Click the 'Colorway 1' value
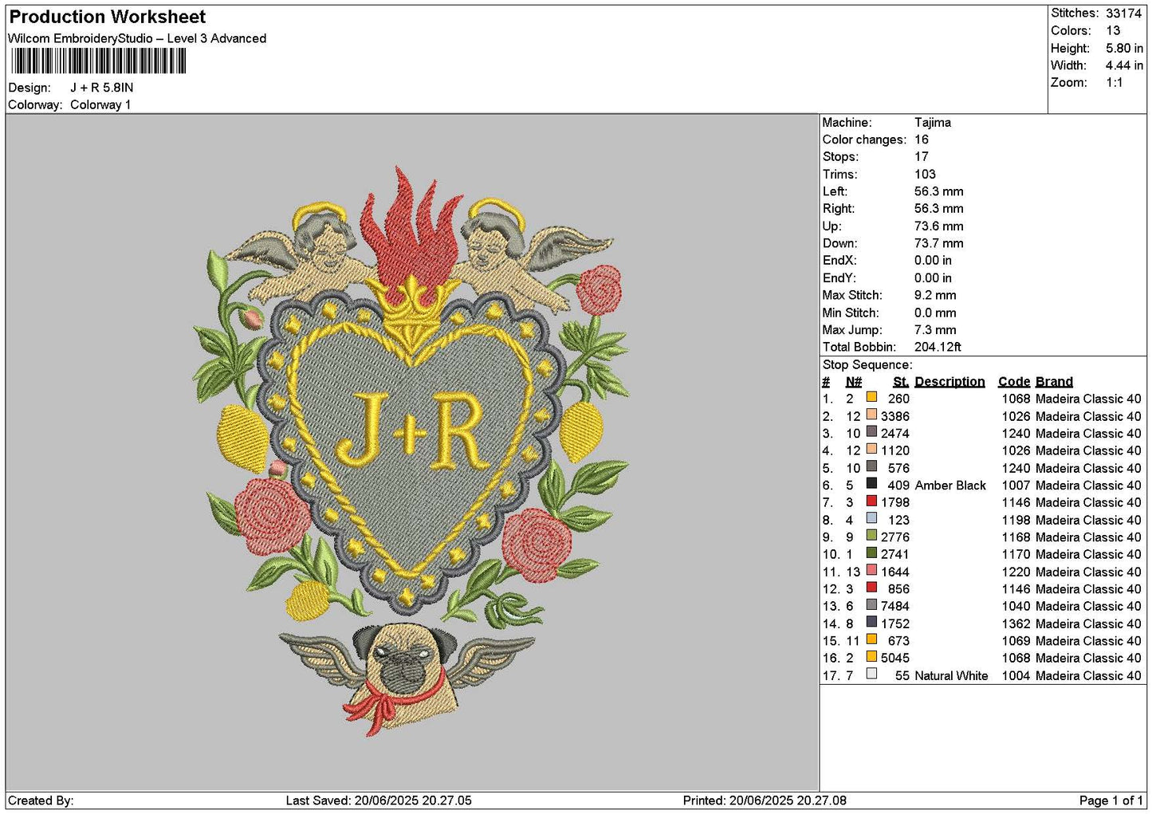1152x814 pixels. (100, 104)
